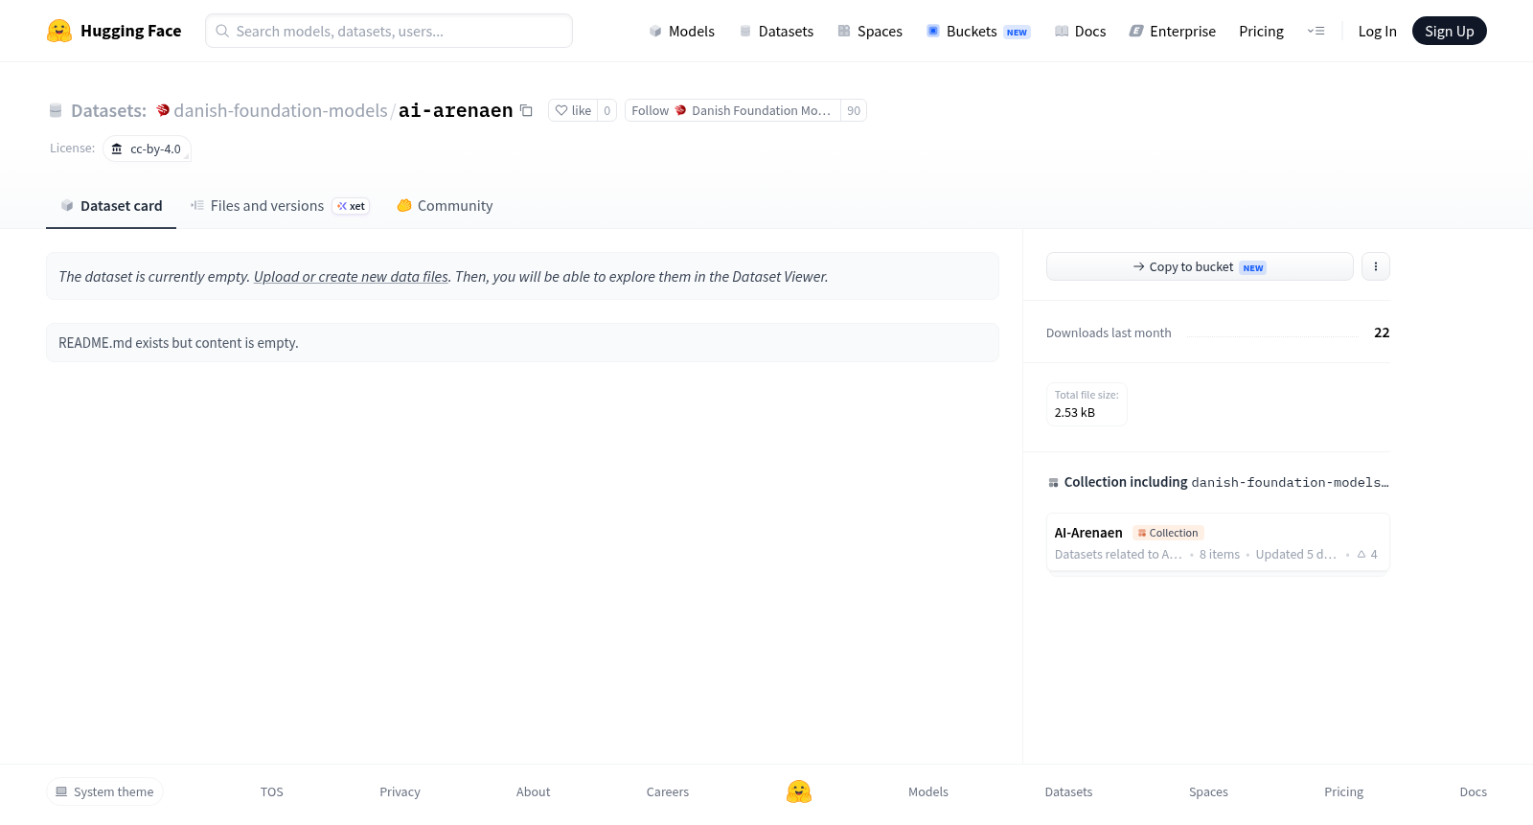Click Copy to bucket button

pyautogui.click(x=1200, y=266)
